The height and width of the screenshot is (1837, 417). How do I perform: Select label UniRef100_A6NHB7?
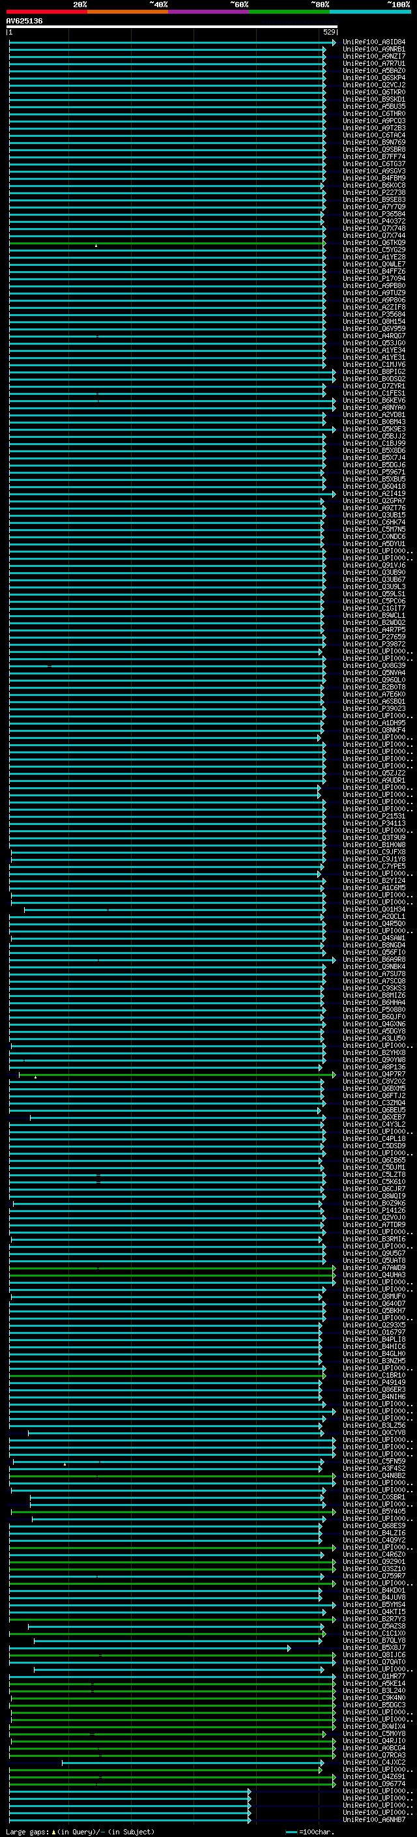(373, 1820)
